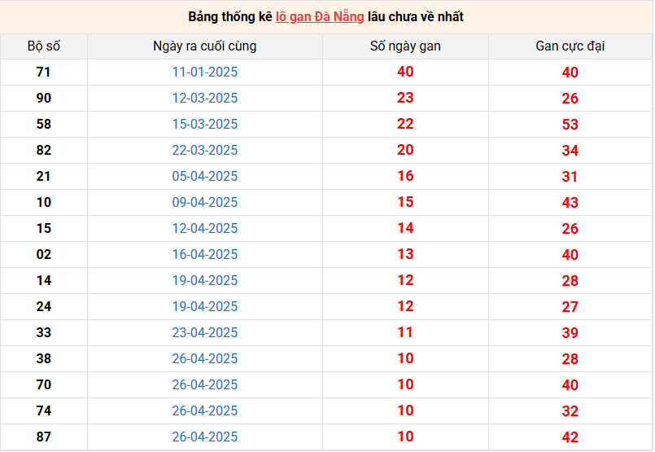Open the date link 12-03-2025
The width and height of the screenshot is (655, 452).
(x=205, y=98)
